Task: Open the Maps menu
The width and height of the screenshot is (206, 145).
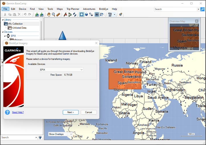Action: pyautogui.click(x=60, y=9)
